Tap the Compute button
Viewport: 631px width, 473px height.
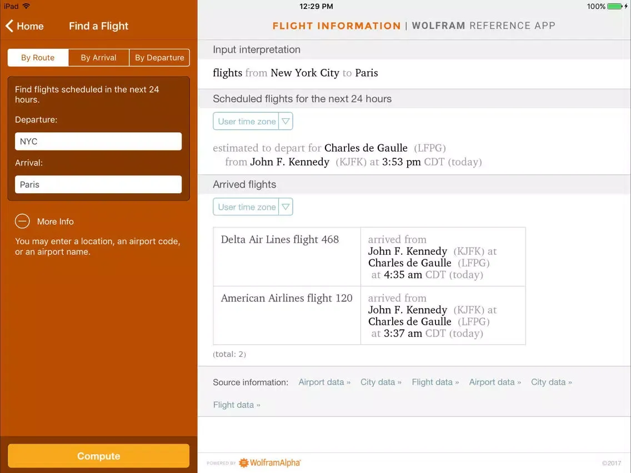pos(99,456)
